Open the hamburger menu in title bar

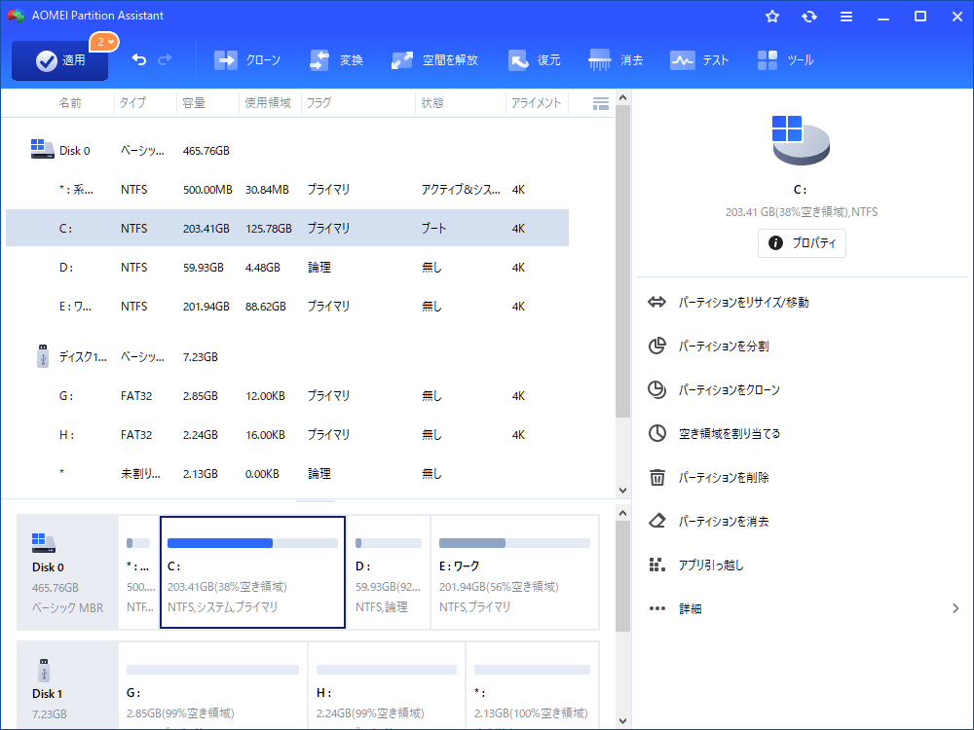[846, 17]
